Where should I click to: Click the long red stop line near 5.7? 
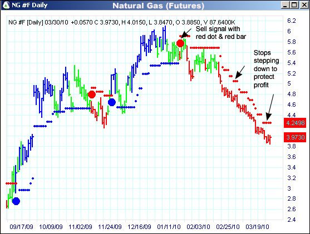pyautogui.click(x=205, y=48)
